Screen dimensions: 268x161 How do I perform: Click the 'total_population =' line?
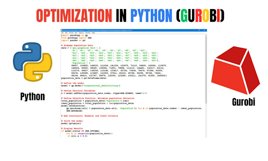coord(95,101)
